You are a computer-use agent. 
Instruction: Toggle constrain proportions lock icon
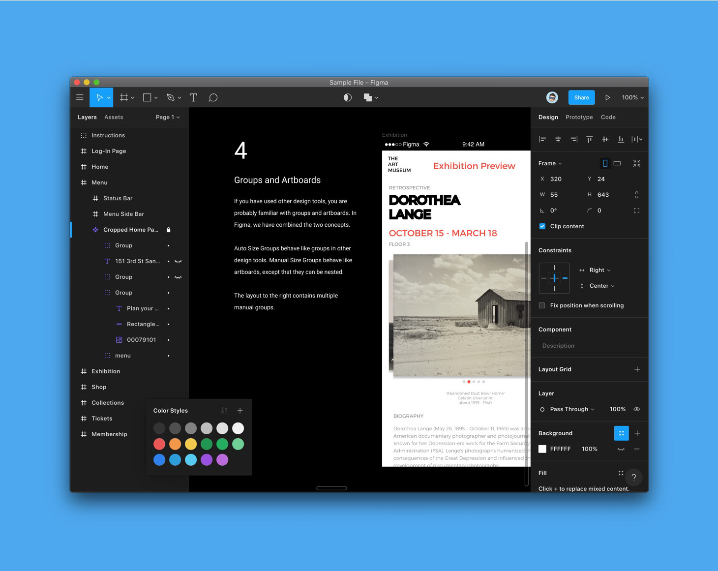637,195
